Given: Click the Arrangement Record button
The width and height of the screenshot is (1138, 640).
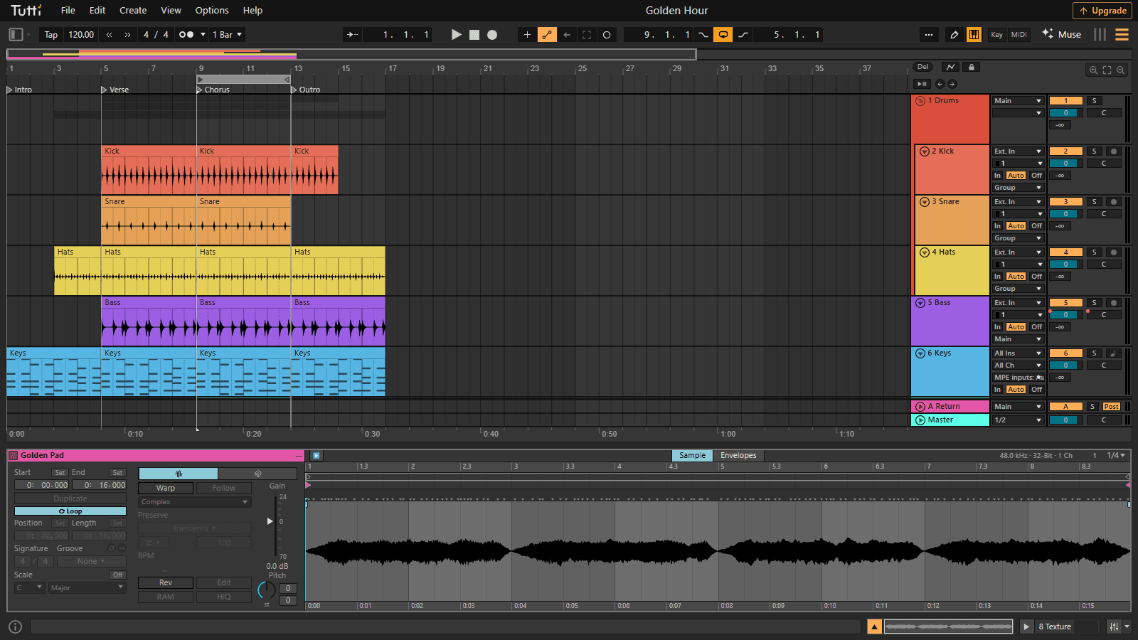Looking at the screenshot, I should coord(492,34).
